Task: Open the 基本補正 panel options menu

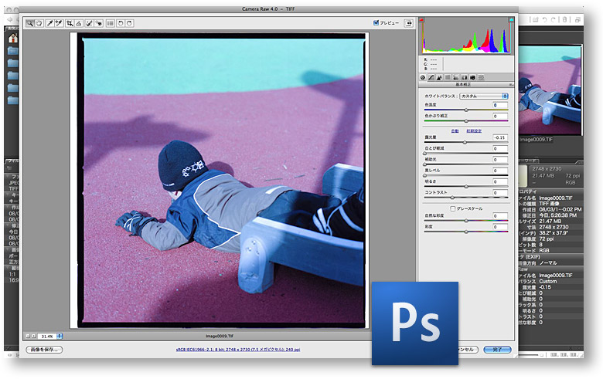Action: [512, 84]
